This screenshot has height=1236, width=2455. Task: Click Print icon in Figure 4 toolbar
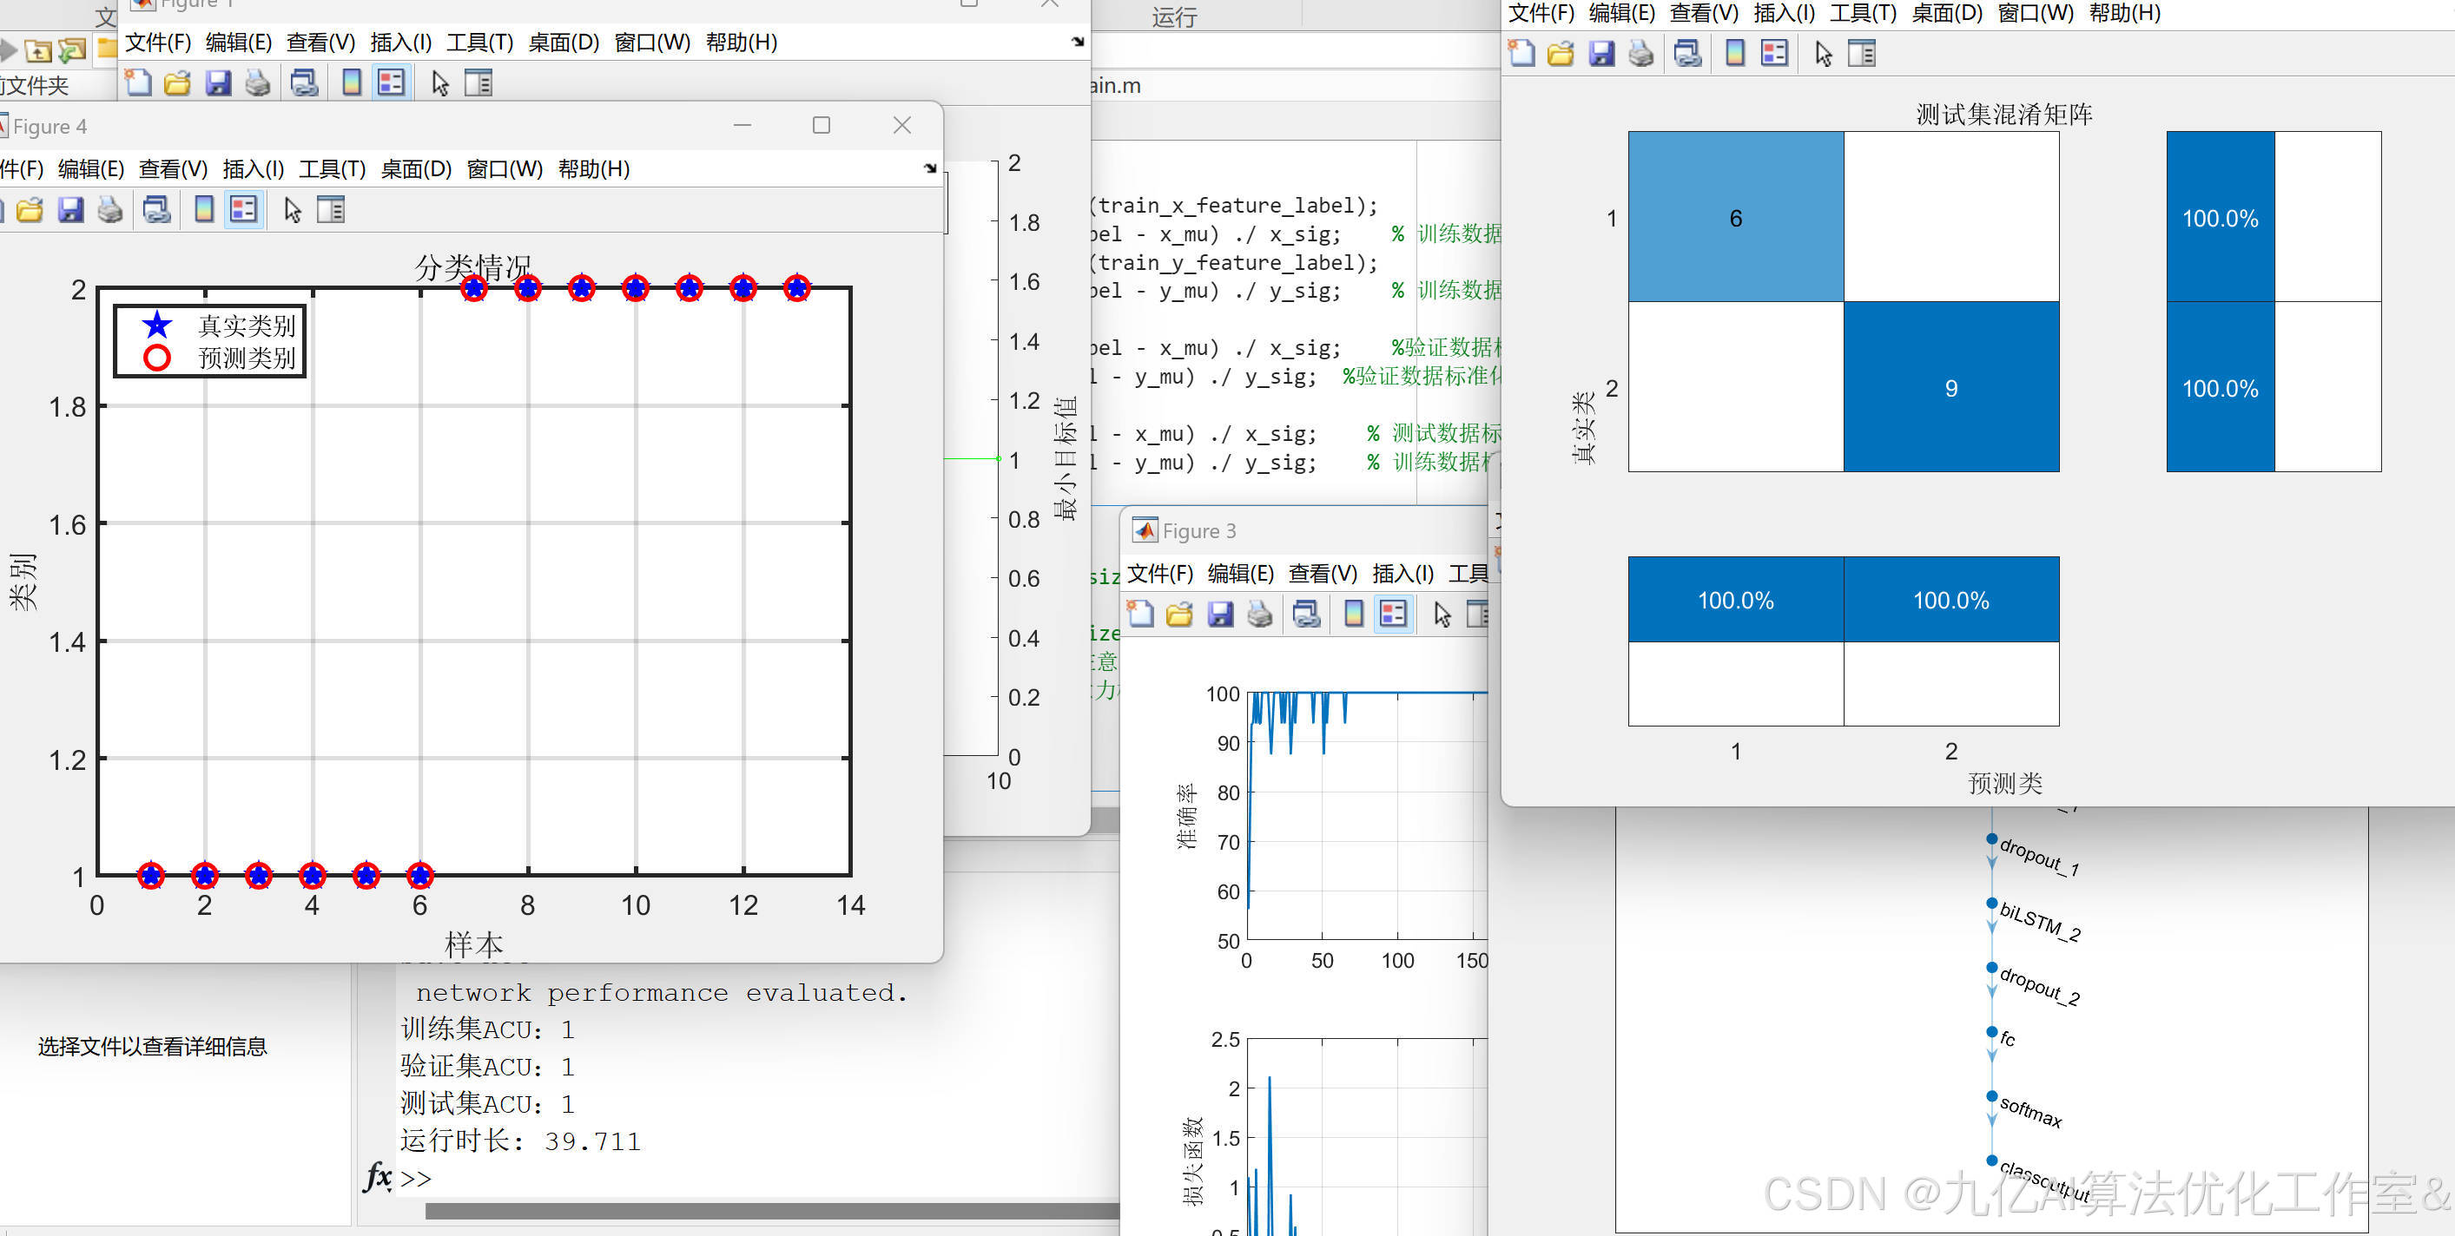click(x=110, y=209)
